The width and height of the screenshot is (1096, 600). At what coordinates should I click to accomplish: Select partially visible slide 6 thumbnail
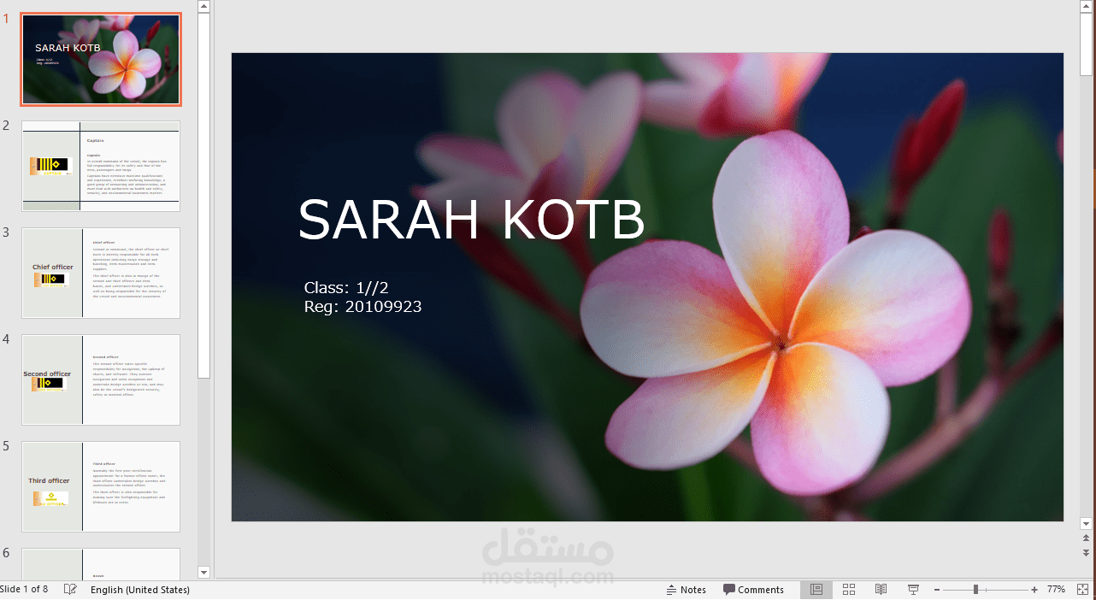click(x=101, y=563)
